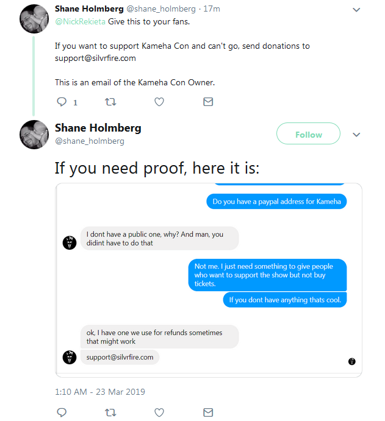Open the 1:10 AM - 23 Mar 2019 timestamp

pos(100,392)
